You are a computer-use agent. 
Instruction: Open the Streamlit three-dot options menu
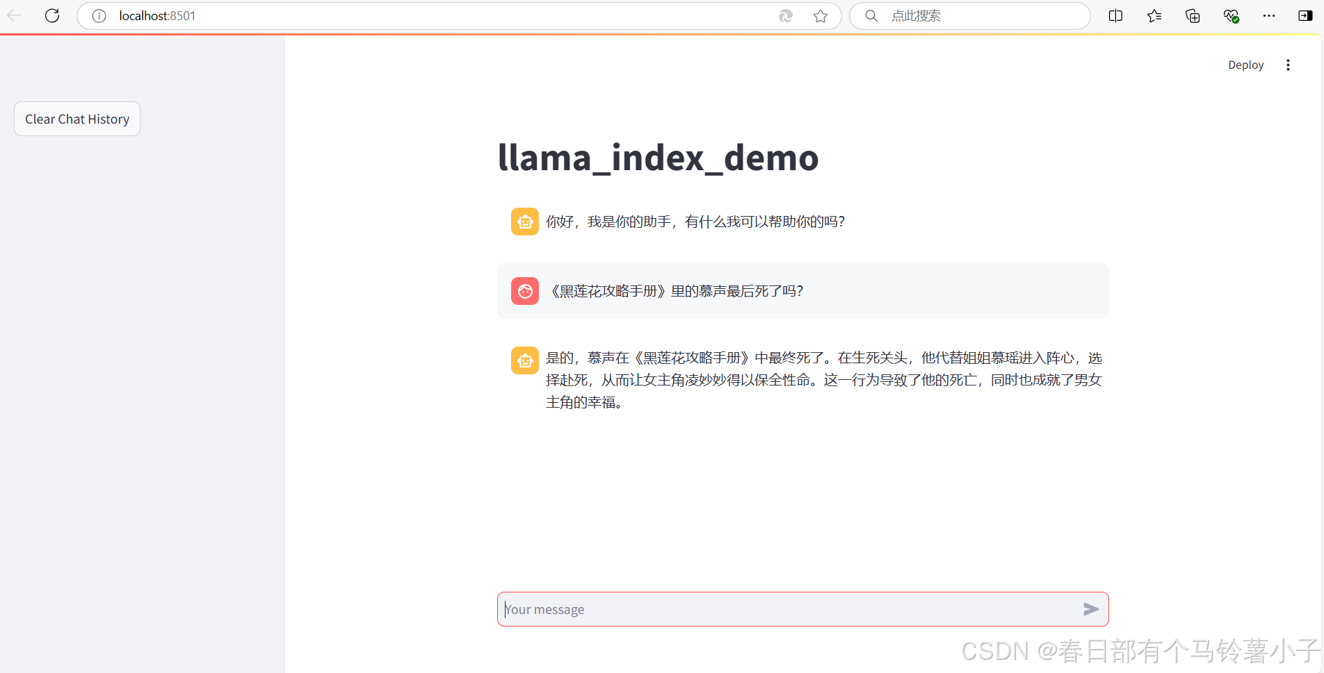click(x=1288, y=65)
